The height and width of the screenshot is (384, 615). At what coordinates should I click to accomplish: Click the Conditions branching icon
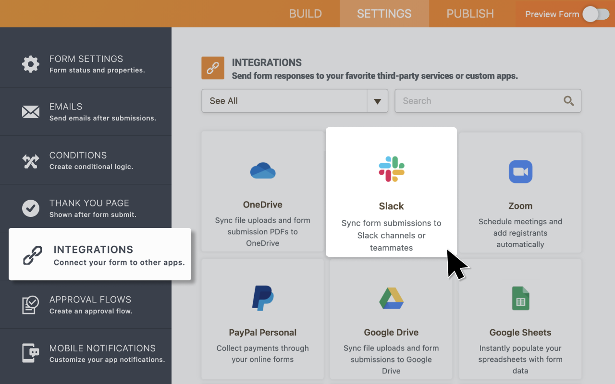[x=30, y=160]
